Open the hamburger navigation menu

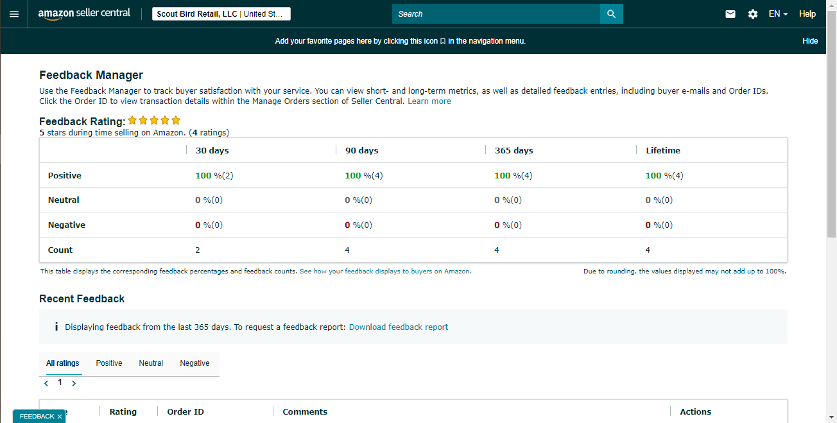pos(14,13)
